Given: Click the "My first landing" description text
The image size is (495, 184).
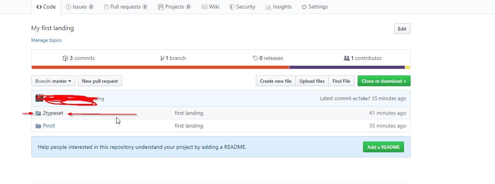Looking at the screenshot, I should pos(53,28).
